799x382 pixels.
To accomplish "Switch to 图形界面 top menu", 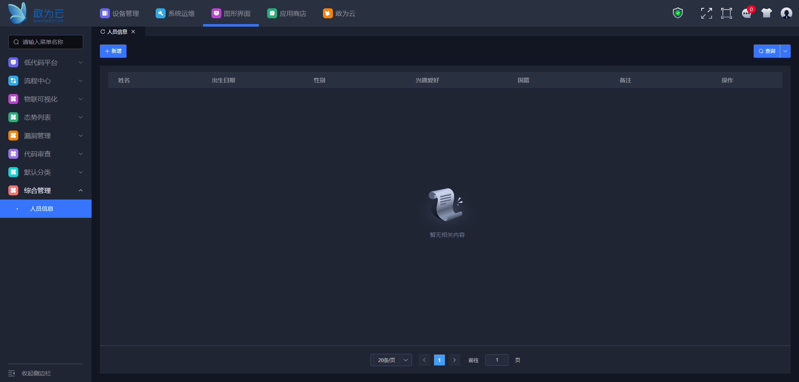I will pos(231,13).
